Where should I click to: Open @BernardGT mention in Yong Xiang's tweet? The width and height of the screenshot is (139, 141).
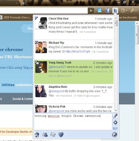click(57, 67)
